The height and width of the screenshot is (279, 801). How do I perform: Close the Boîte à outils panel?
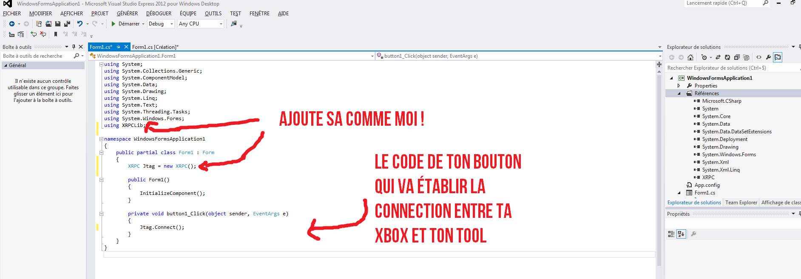[x=81, y=47]
